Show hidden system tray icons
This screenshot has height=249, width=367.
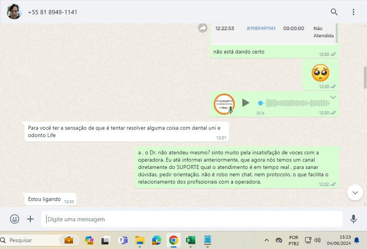[x=266, y=240]
